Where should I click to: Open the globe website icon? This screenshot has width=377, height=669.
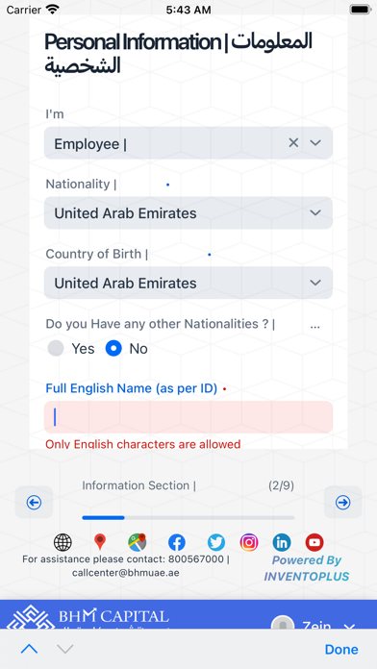pyautogui.click(x=63, y=542)
